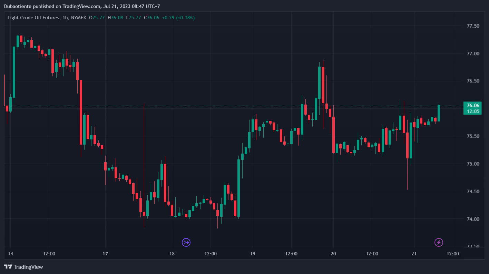Image resolution: width=489 pixels, height=274 pixels.
Task: Click the date label 21 on time axis
Action: tap(414, 254)
